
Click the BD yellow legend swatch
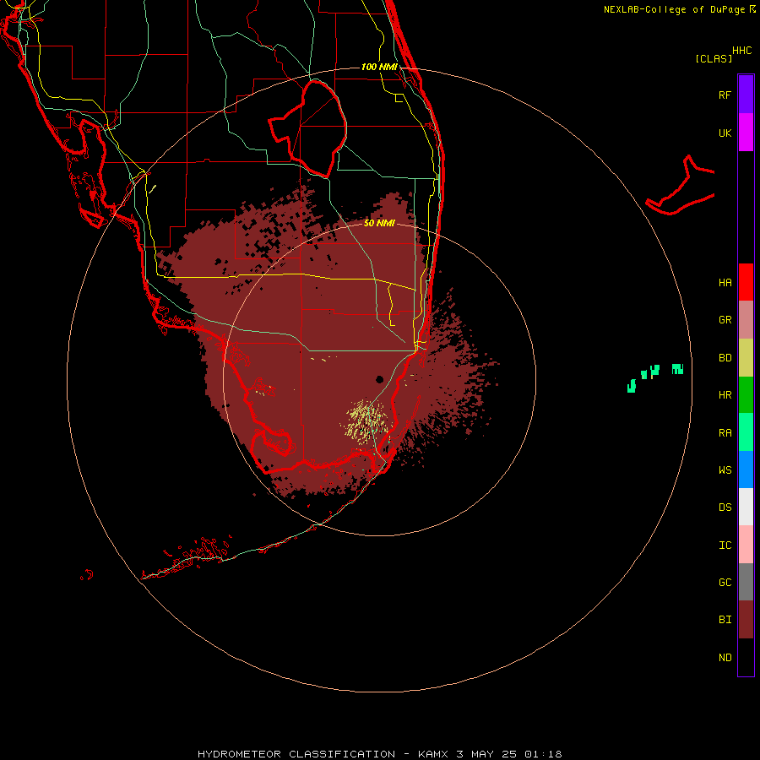tap(746, 358)
